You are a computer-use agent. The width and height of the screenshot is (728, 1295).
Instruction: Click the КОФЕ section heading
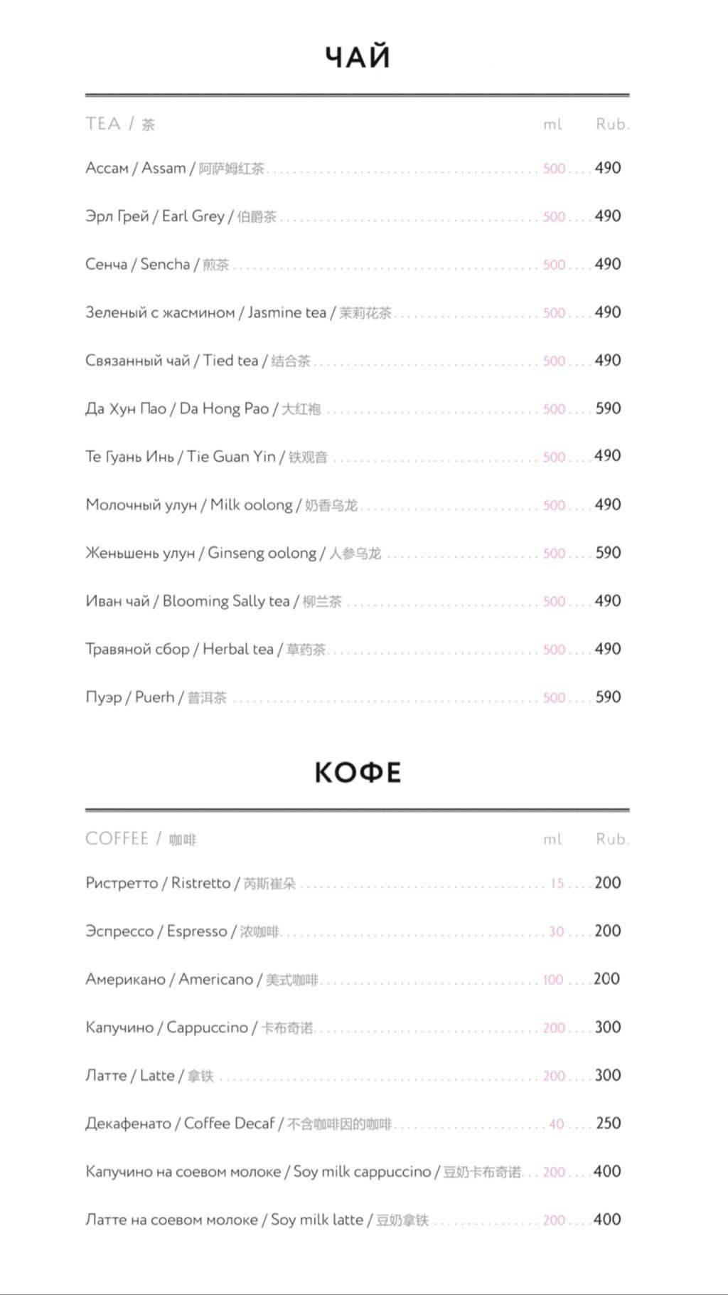tap(358, 772)
